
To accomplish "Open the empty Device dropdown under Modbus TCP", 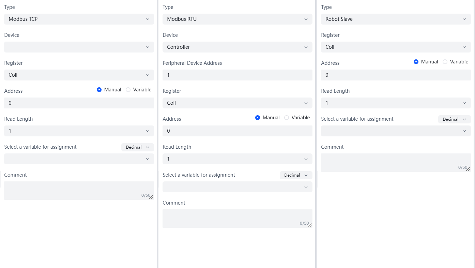I will (x=79, y=47).
